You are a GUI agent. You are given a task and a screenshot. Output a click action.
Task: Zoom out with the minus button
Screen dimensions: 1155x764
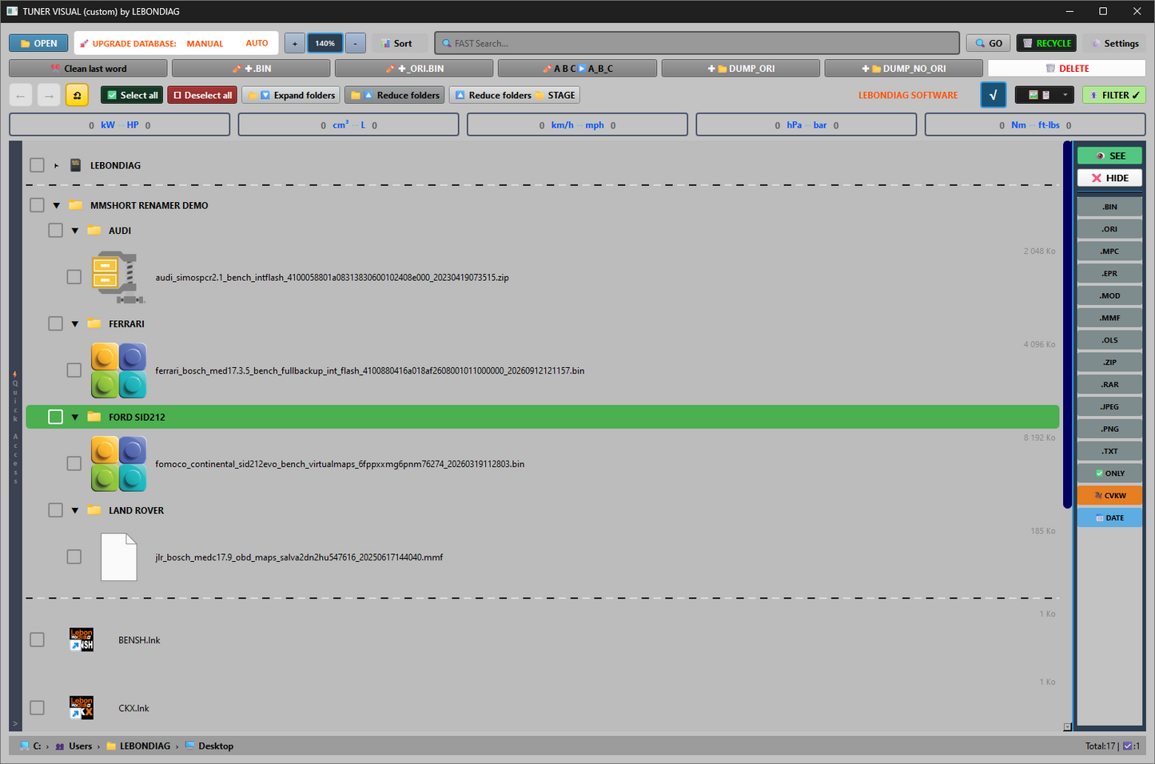point(356,43)
